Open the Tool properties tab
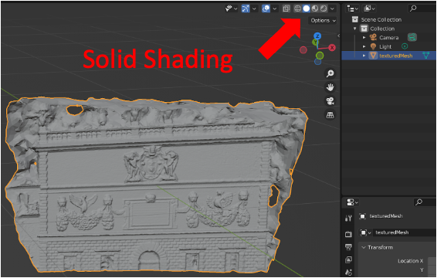The width and height of the screenshot is (437, 278). pyautogui.click(x=348, y=219)
